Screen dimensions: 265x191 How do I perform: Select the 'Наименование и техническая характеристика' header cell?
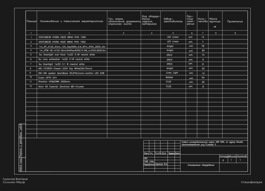71,21
